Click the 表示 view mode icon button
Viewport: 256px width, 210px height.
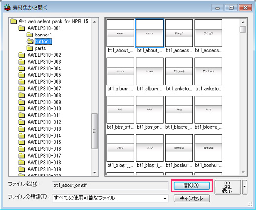click(227, 187)
